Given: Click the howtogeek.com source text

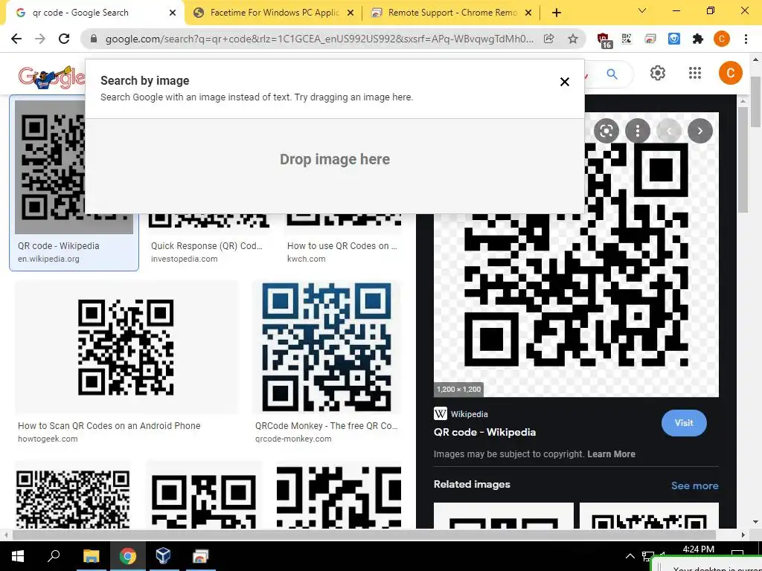Looking at the screenshot, I should (48, 439).
